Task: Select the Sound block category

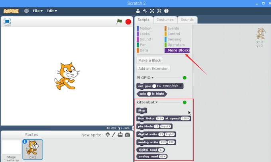Action: [144, 39]
